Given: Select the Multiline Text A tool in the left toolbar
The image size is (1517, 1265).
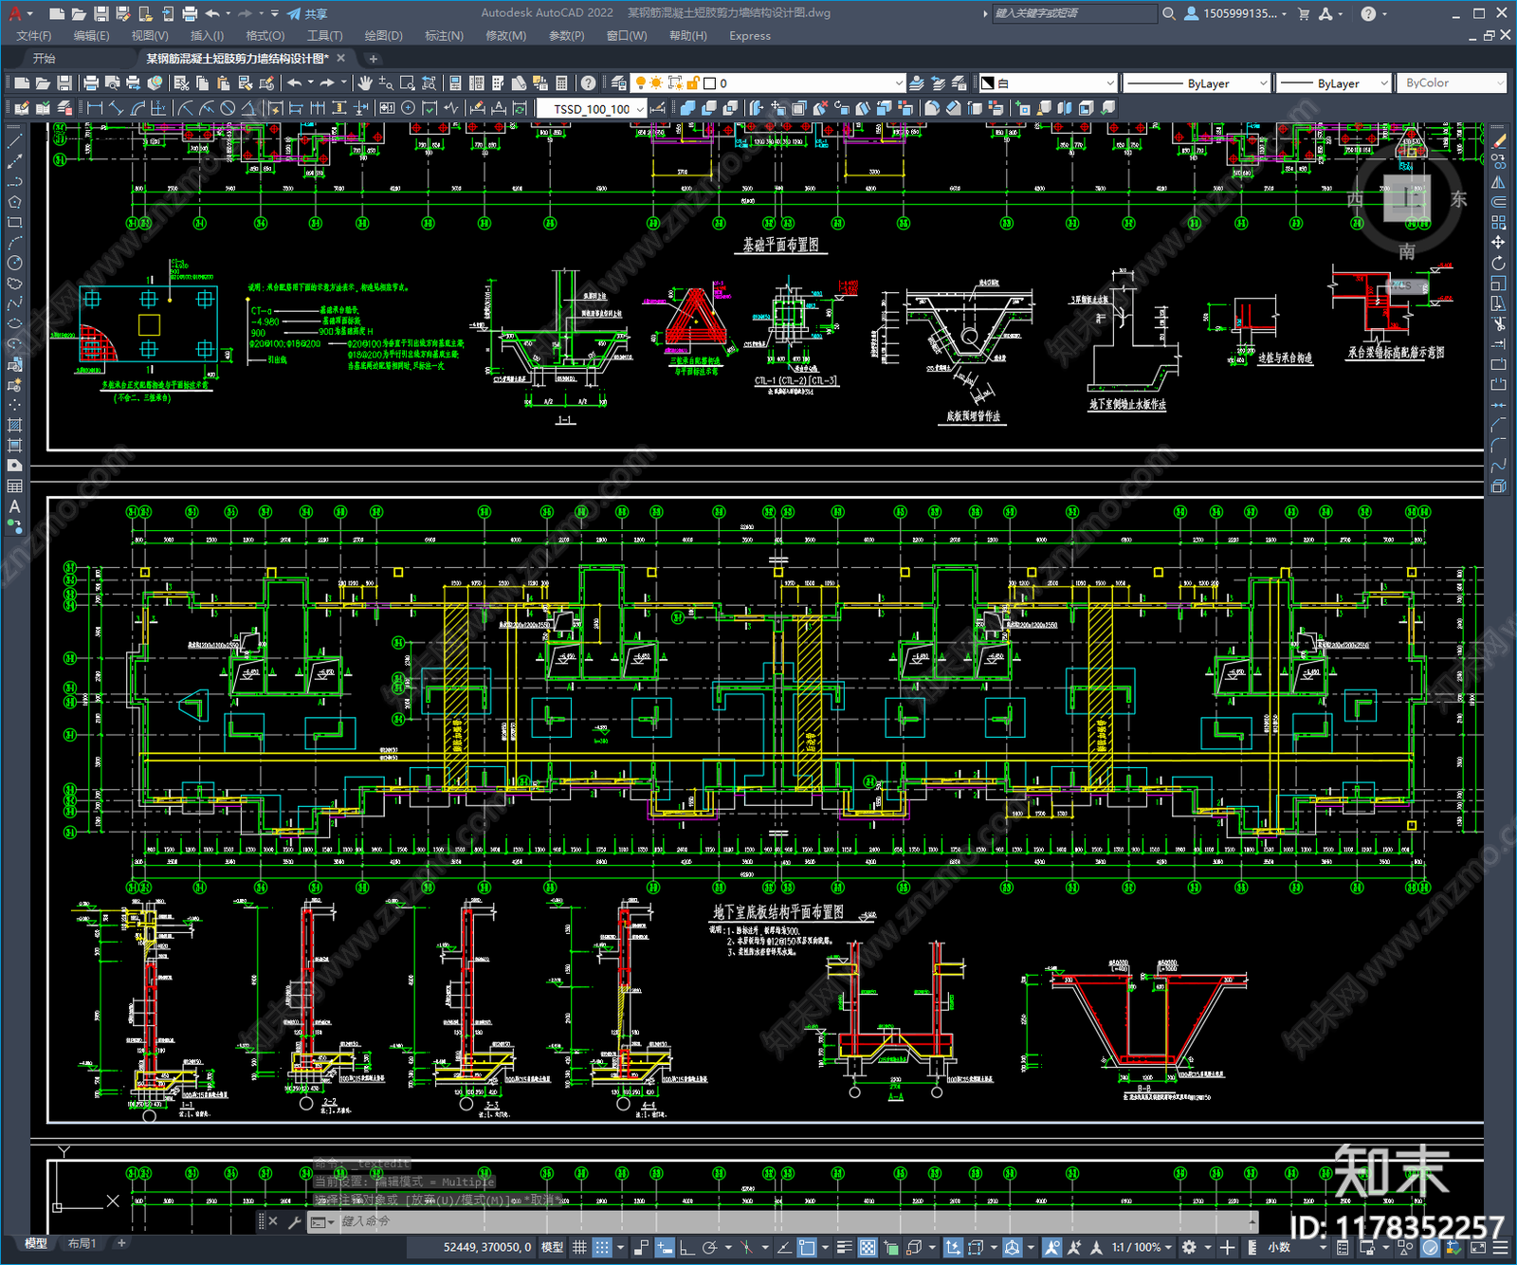Looking at the screenshot, I should tap(14, 506).
